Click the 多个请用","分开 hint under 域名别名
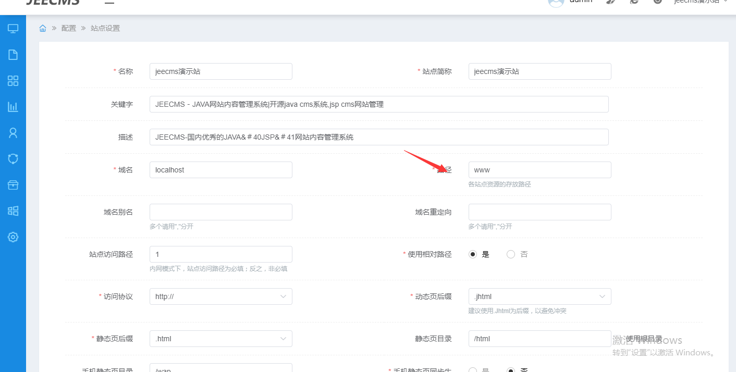736x372 pixels. coord(171,227)
